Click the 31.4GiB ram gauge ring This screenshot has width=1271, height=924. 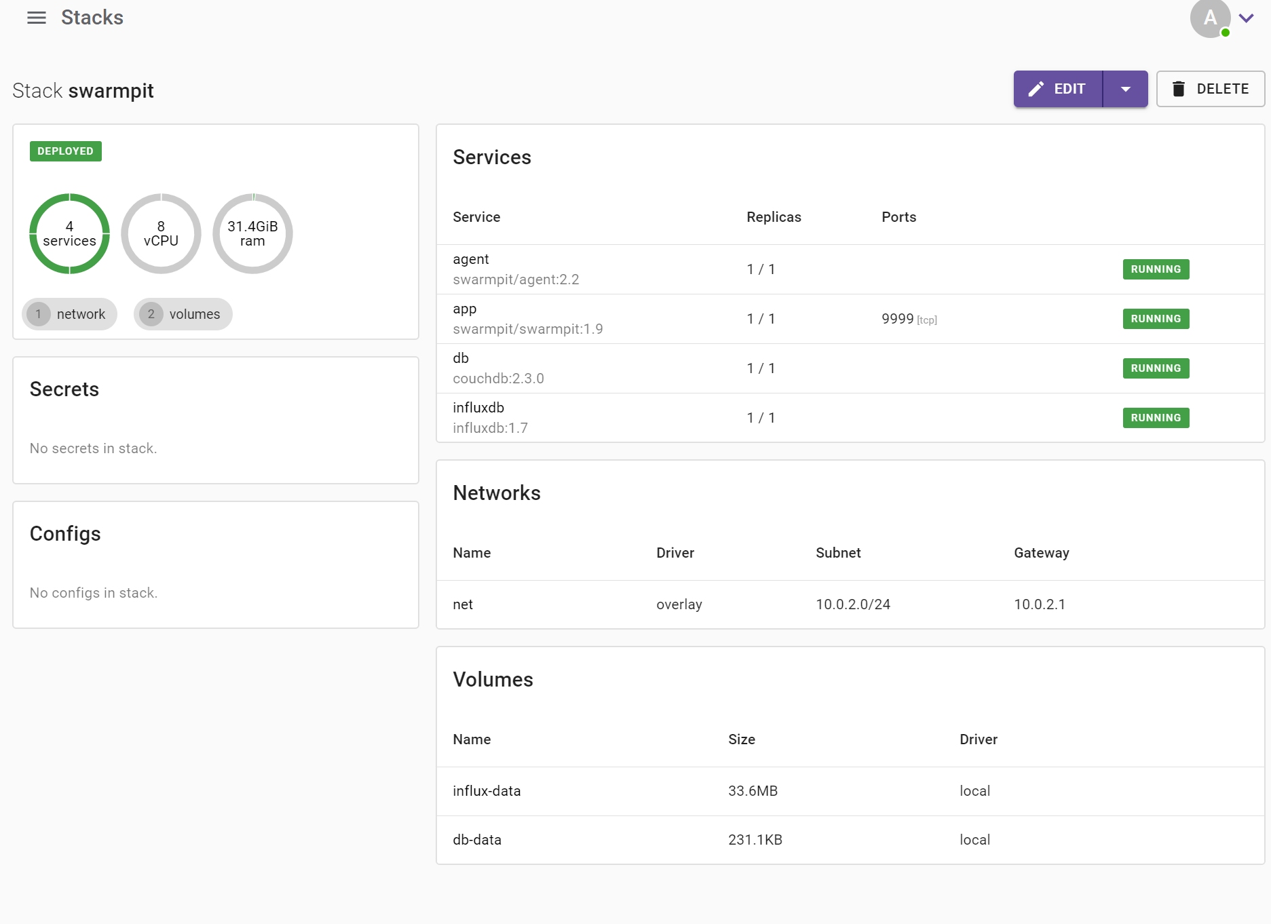pos(252,233)
